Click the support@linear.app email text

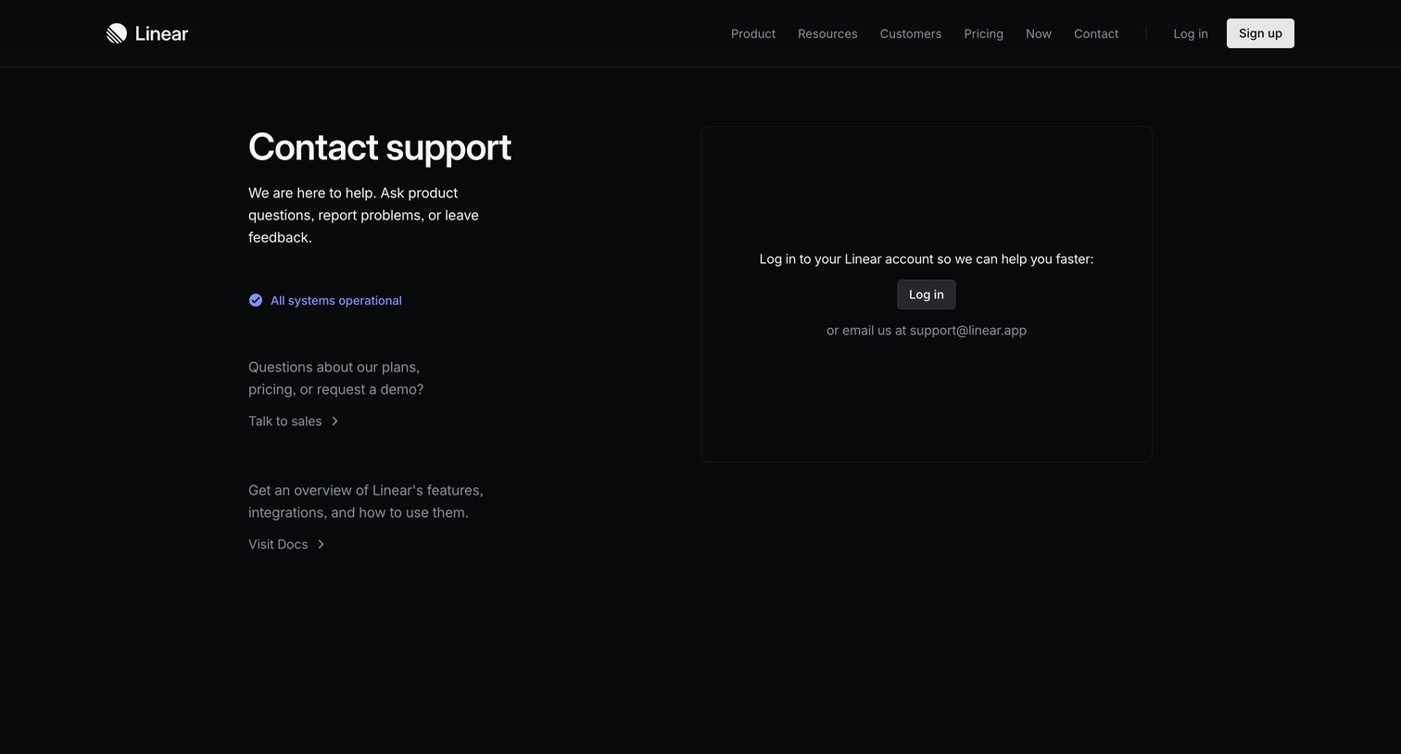click(x=968, y=330)
